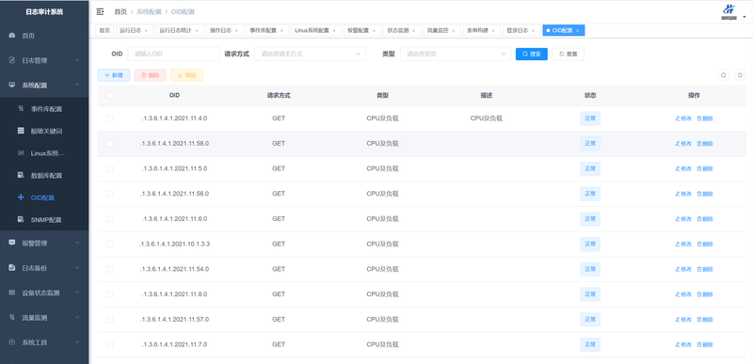
Task: Collapse the sidebar with the hamburger icon
Action: point(100,11)
